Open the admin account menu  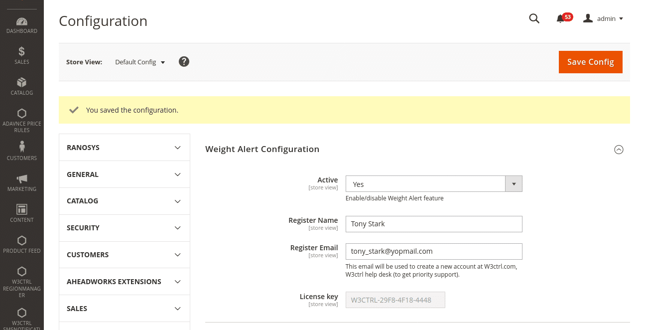(603, 18)
